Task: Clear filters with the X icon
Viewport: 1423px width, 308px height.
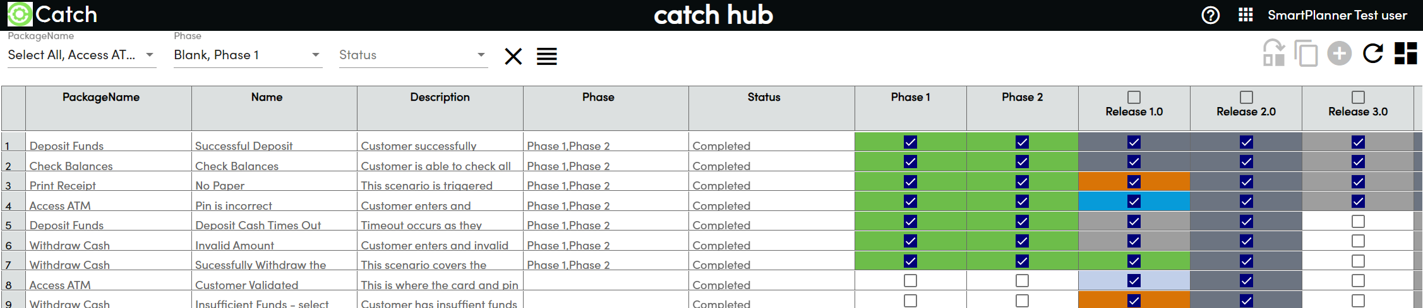Action: point(513,57)
